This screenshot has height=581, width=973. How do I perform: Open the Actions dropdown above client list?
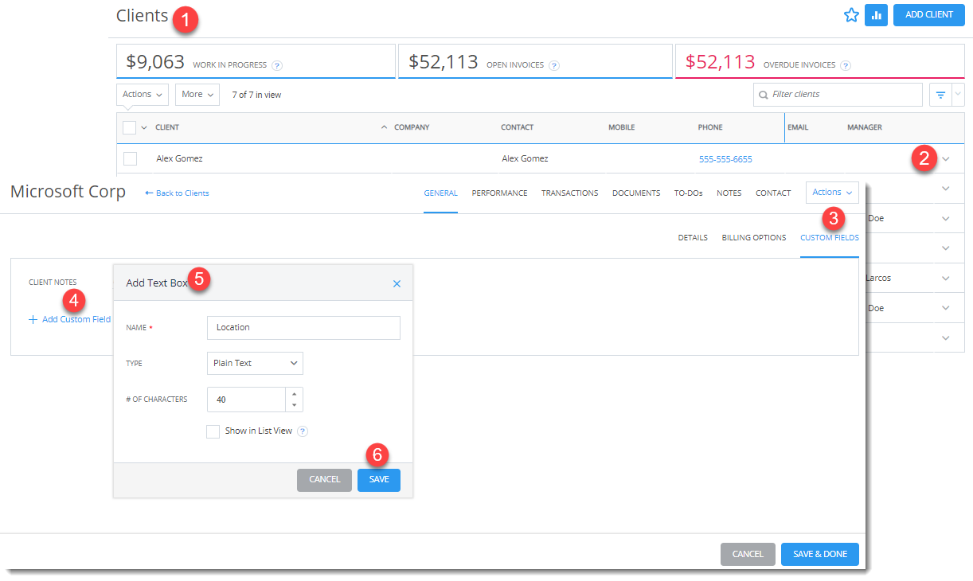143,95
